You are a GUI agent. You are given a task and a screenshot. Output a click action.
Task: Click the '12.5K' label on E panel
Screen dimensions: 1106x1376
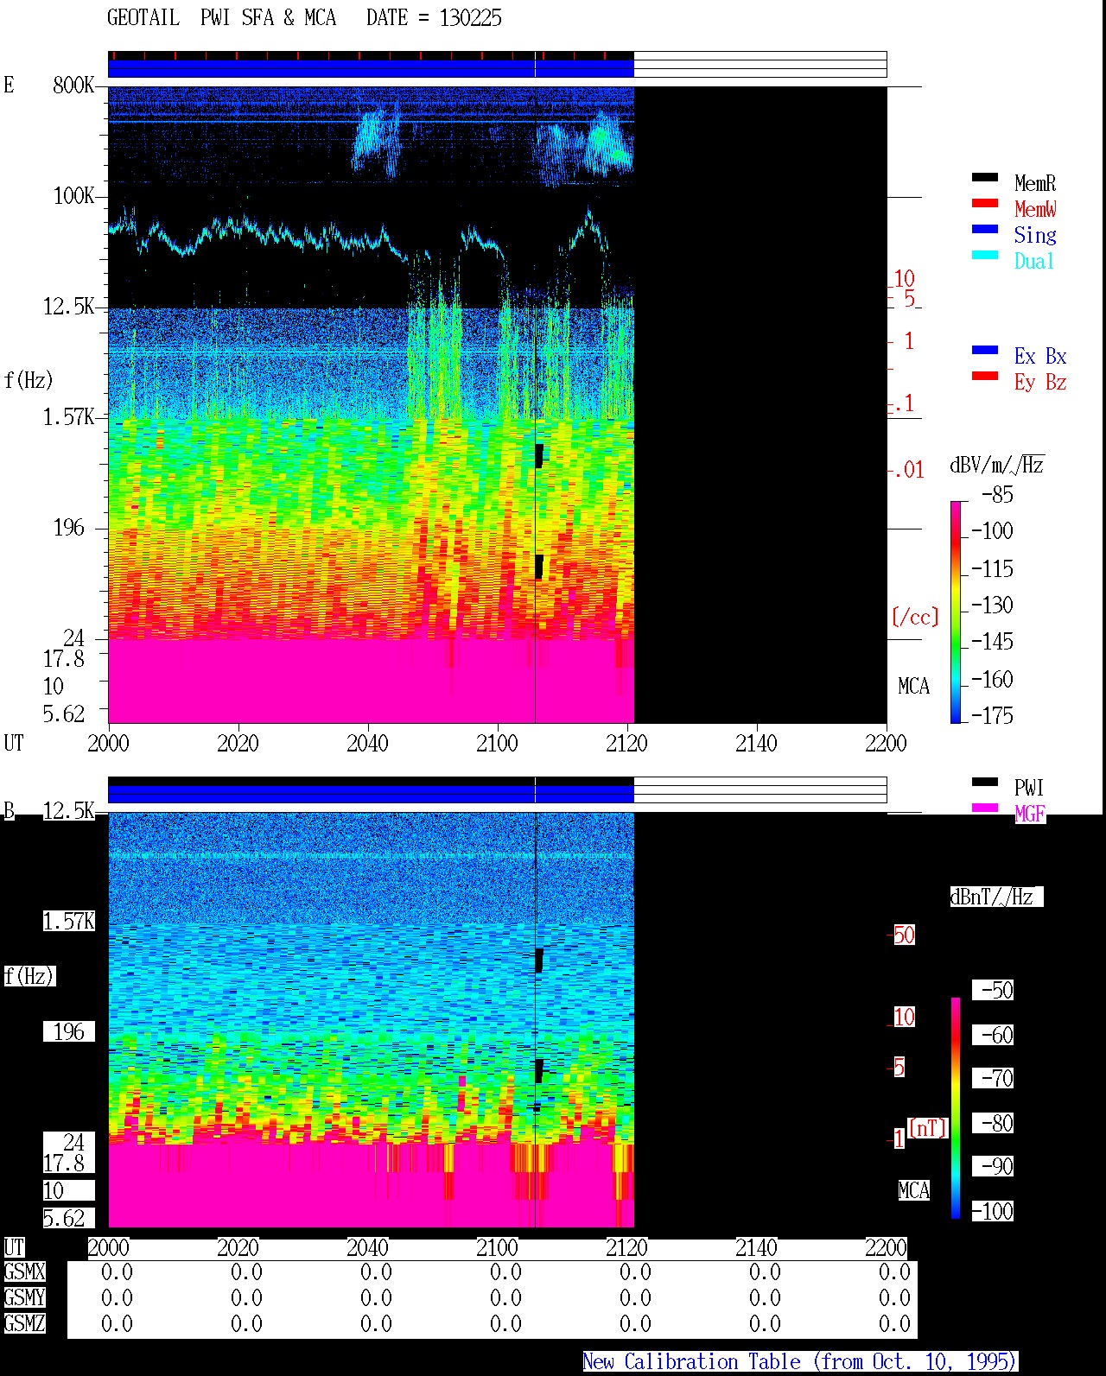coord(69,306)
